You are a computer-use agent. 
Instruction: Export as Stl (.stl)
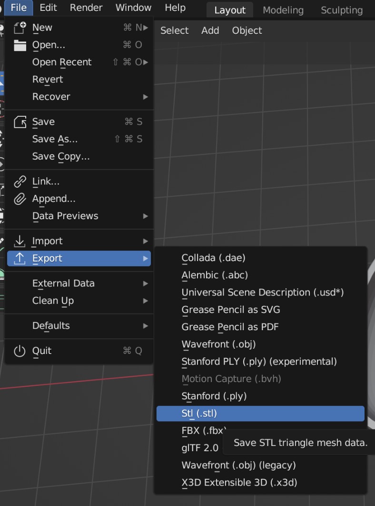[x=260, y=414]
